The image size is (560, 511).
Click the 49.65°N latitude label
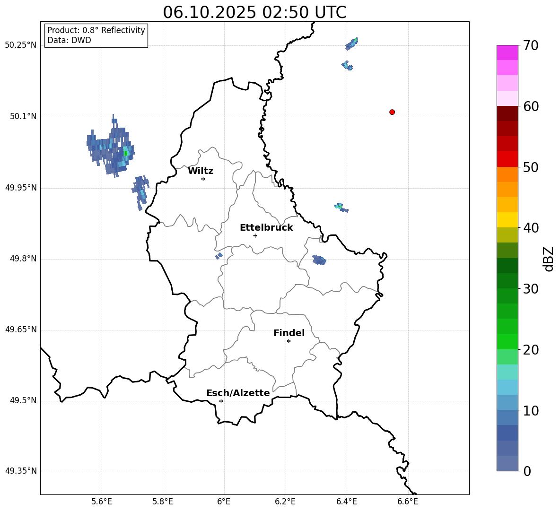(x=20, y=329)
